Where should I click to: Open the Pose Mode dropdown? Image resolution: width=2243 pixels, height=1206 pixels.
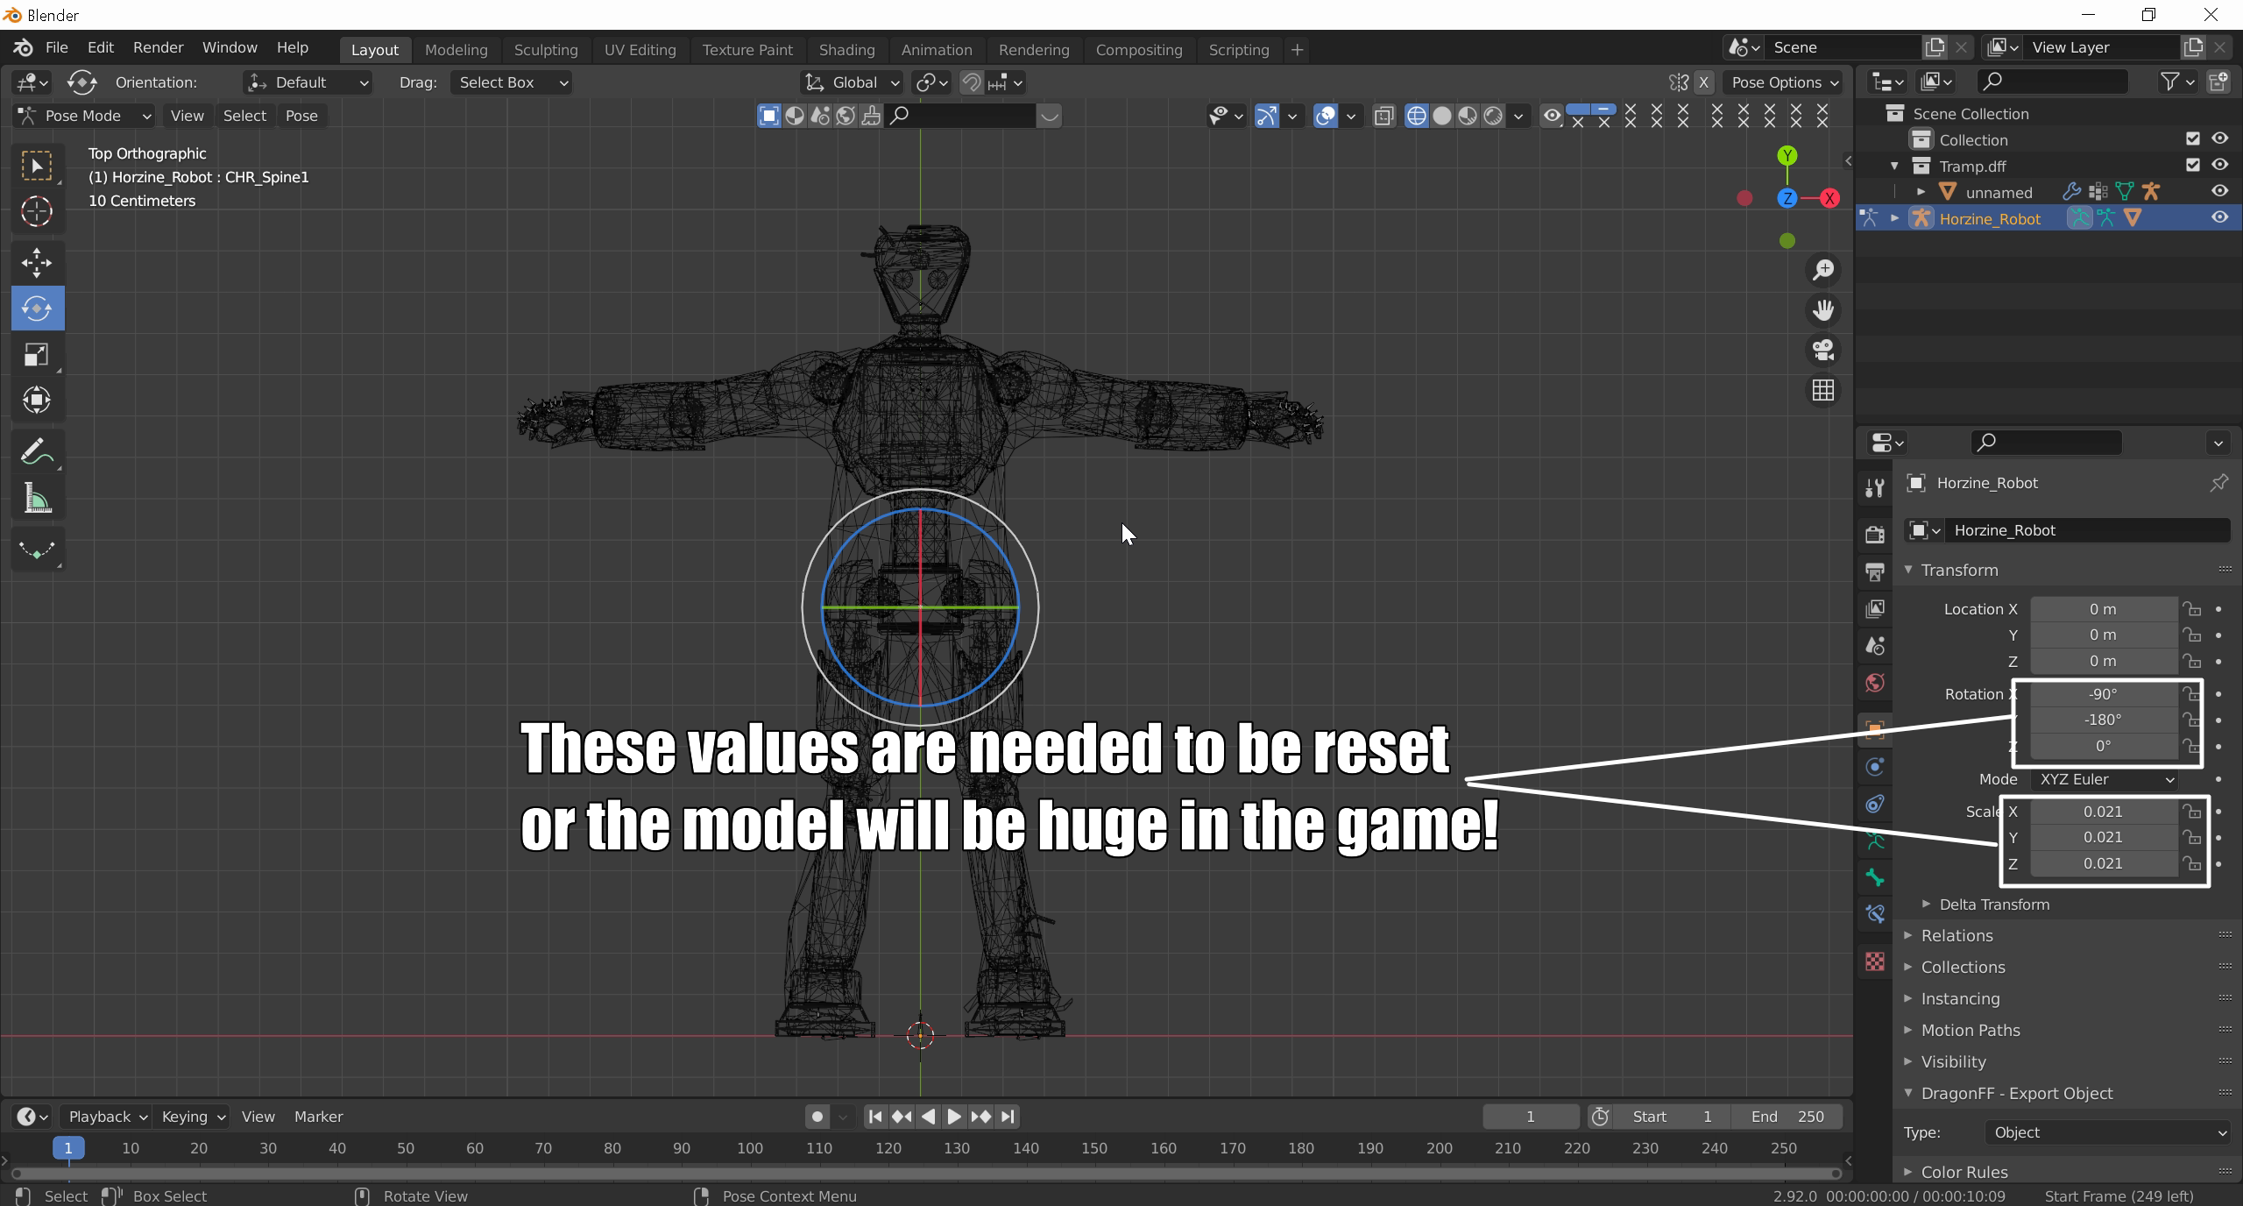coord(85,116)
